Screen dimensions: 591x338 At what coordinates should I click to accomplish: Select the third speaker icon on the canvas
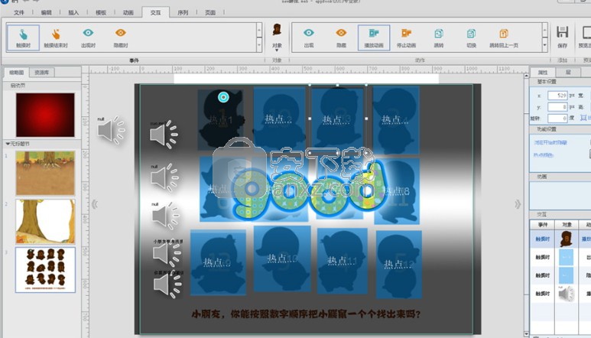pos(166,216)
